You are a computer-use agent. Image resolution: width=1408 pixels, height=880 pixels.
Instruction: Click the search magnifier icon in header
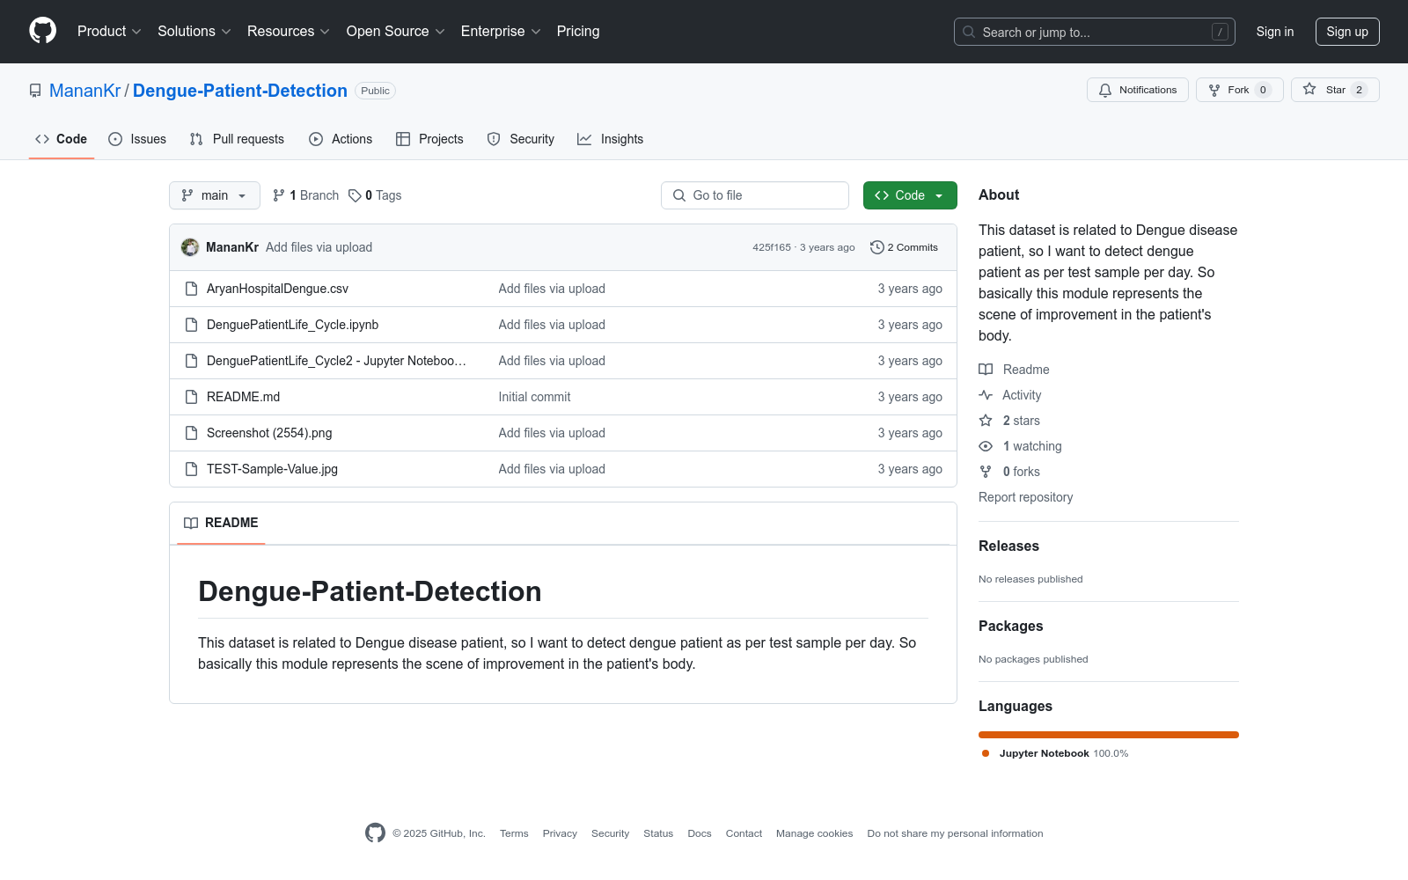point(969,32)
